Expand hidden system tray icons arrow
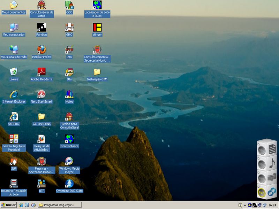The width and height of the screenshot is (279, 209). click(x=245, y=205)
